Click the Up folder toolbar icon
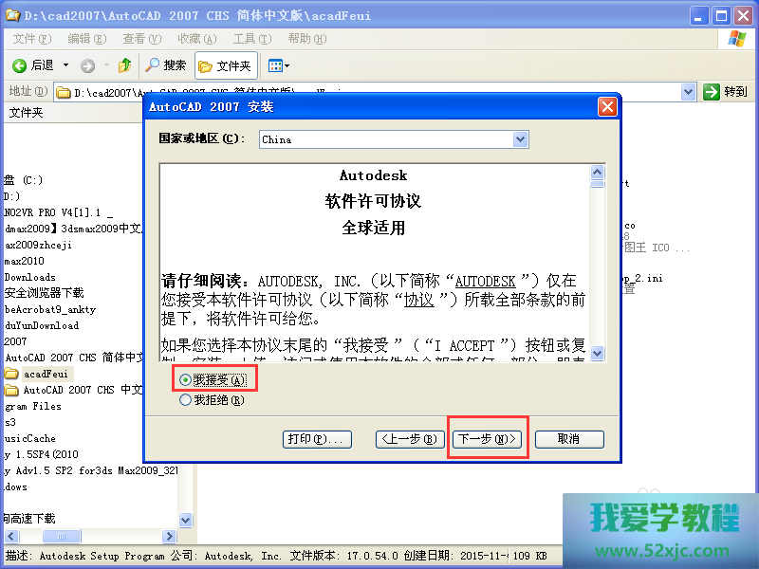759x569 pixels. click(125, 65)
